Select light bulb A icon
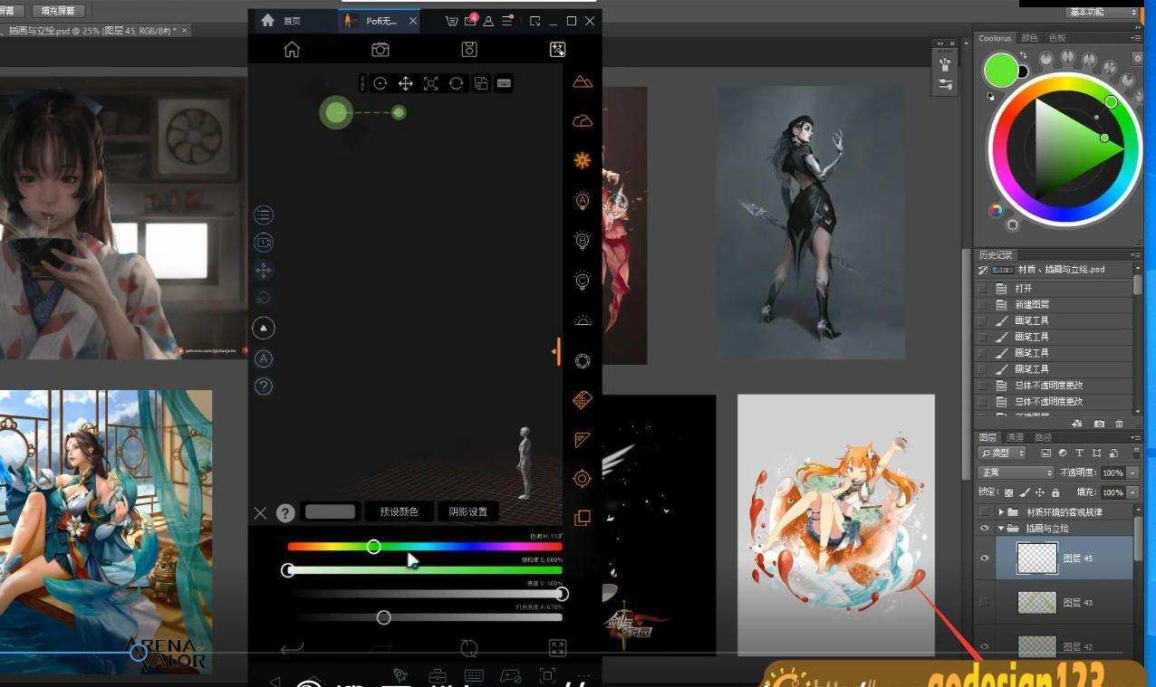This screenshot has width=1156, height=687. [x=583, y=200]
